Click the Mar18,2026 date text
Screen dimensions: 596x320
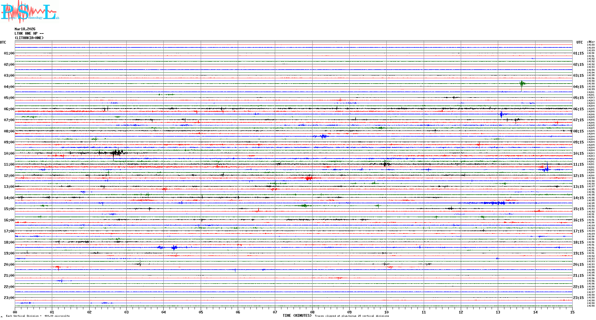point(25,29)
